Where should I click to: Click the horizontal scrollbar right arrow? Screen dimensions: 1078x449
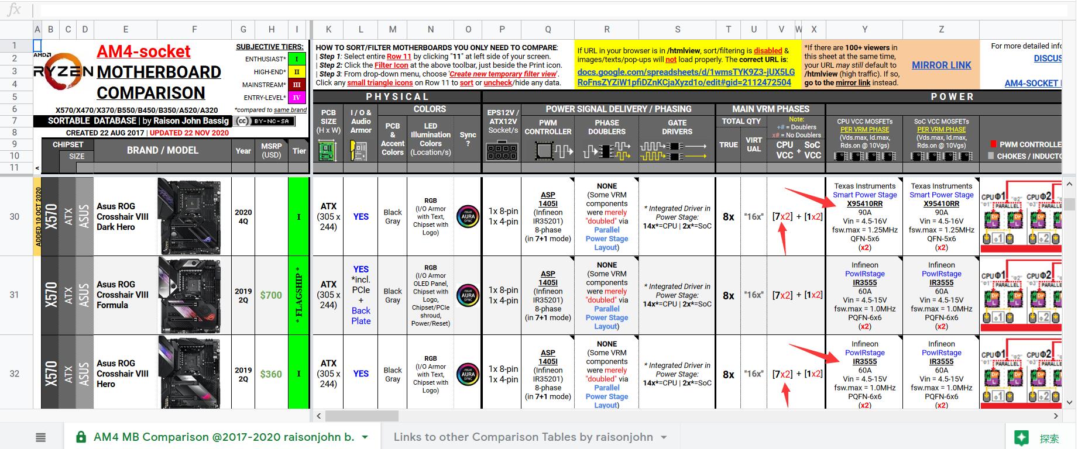pyautogui.click(x=1056, y=416)
